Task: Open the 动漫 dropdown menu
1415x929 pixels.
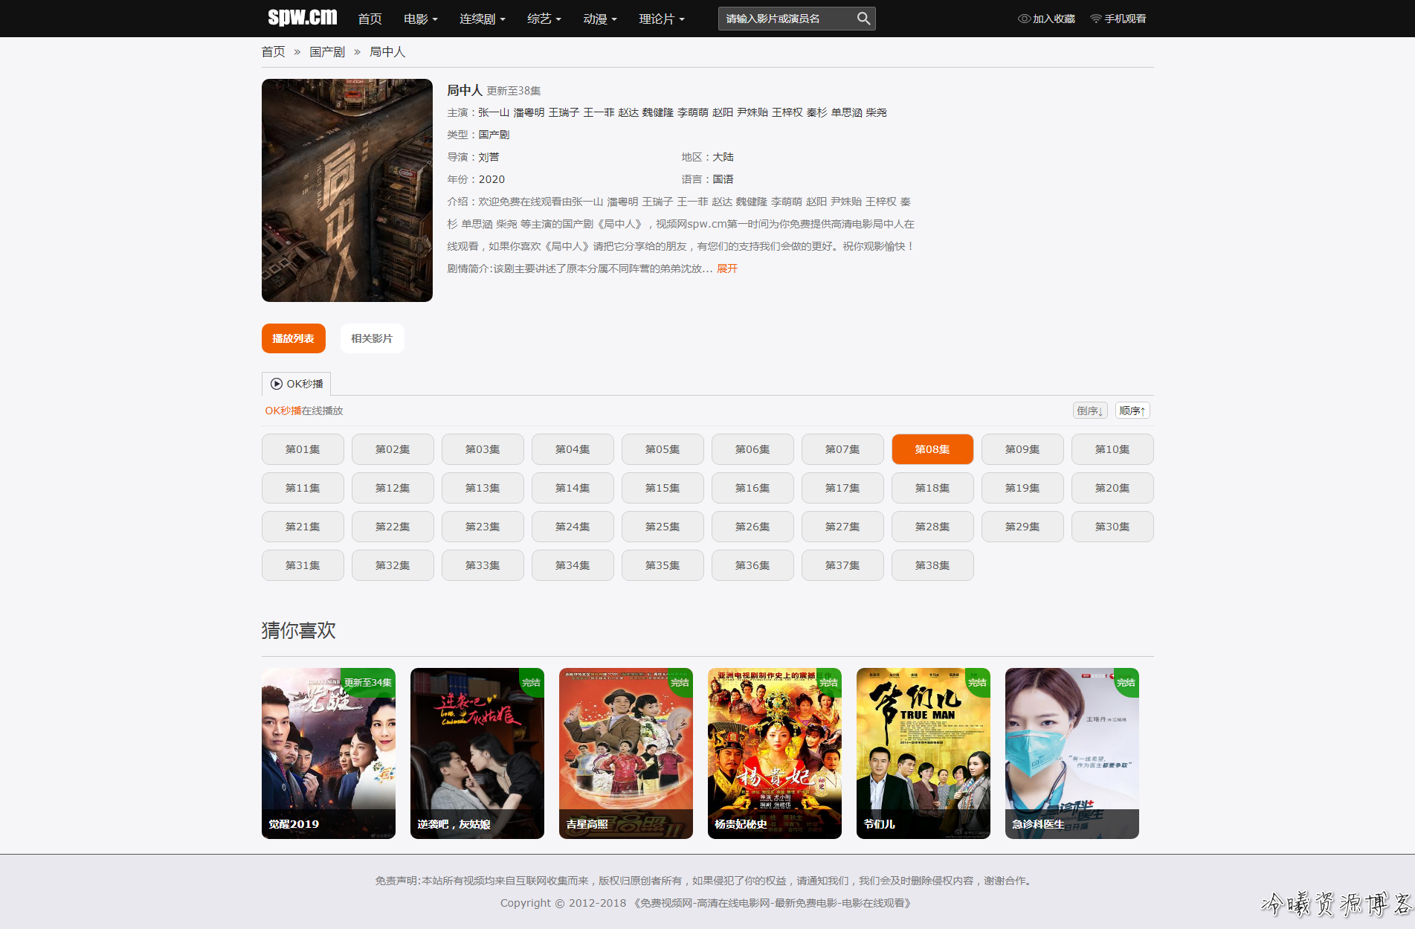Action: (x=600, y=19)
